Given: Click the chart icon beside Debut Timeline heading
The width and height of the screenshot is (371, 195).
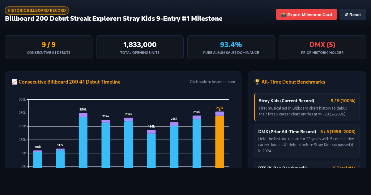Looking at the screenshot, I should (14, 82).
